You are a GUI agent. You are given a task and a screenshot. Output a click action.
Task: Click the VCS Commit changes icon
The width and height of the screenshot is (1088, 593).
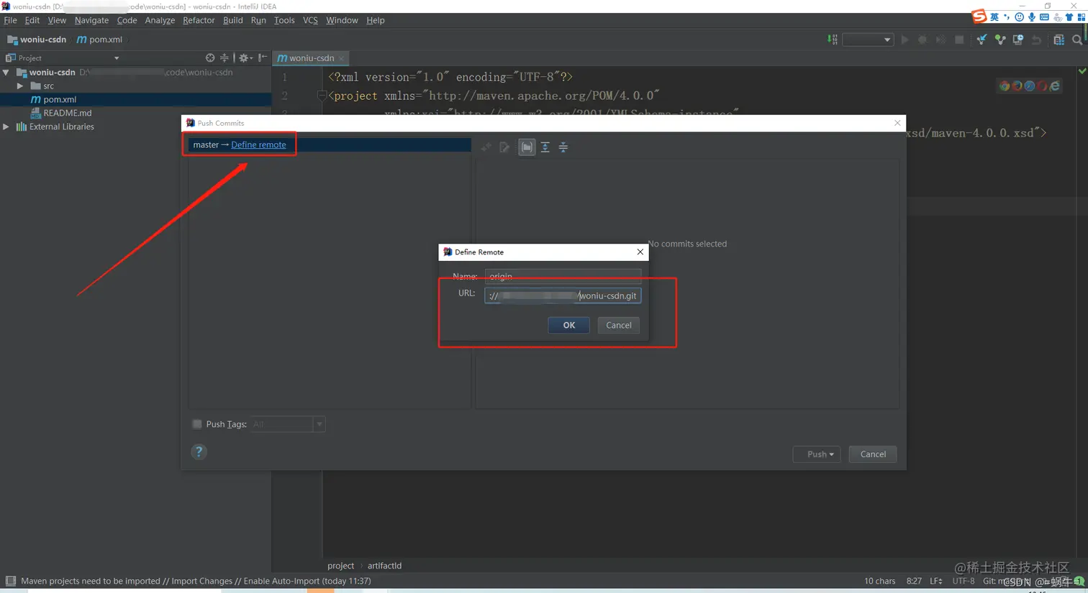1000,40
